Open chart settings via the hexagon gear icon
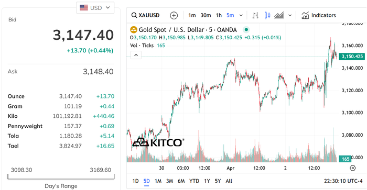The width and height of the screenshot is (367, 190). click(353, 168)
